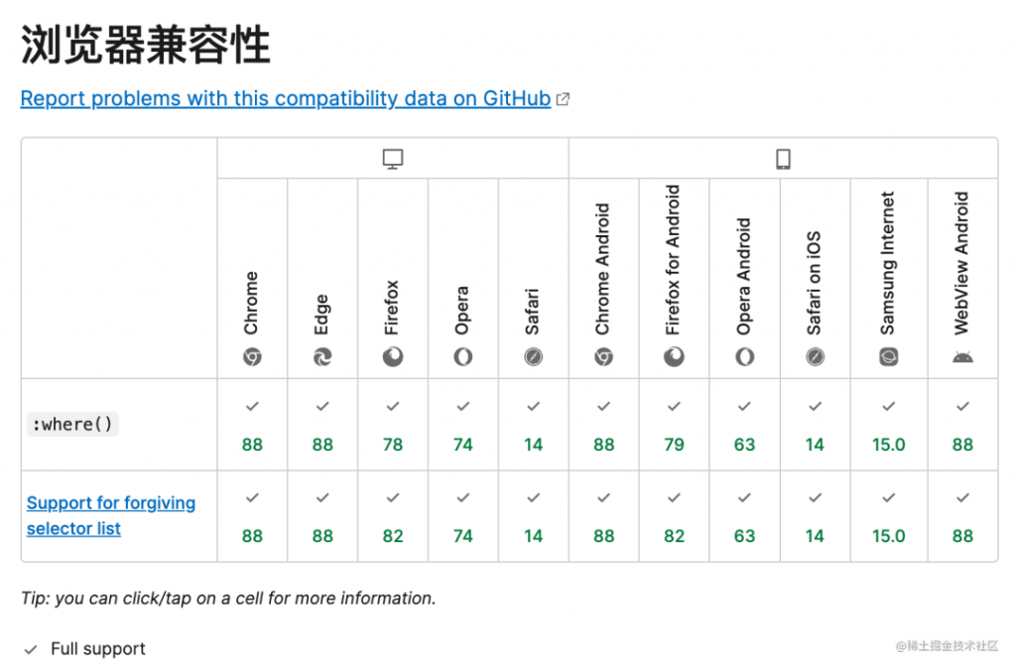1016x670 pixels.
Task: Click the :where() row label
Action: coord(72,425)
